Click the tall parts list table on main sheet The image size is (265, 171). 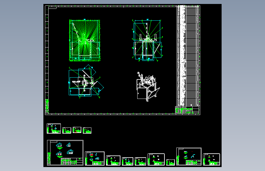pyautogui.click(x=188, y=56)
